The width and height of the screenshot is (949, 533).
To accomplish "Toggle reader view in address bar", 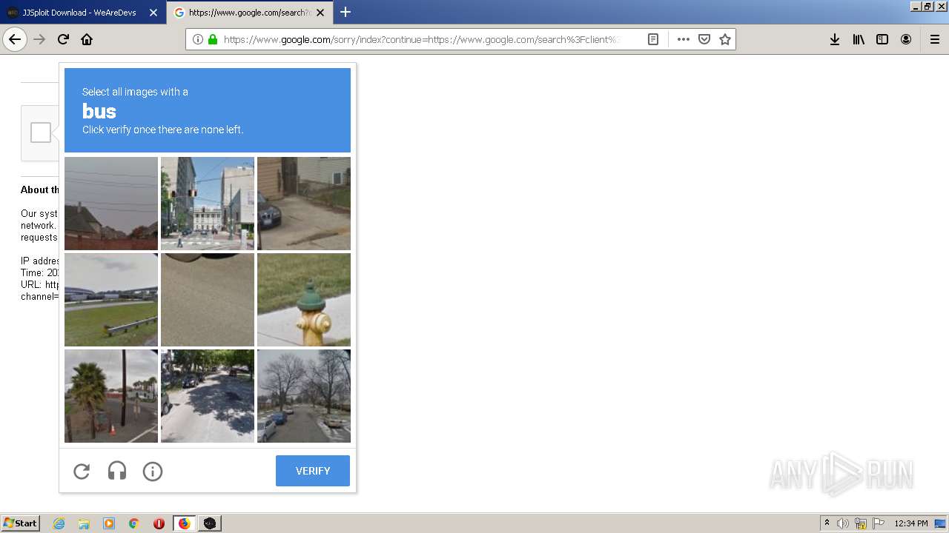I will (x=653, y=39).
